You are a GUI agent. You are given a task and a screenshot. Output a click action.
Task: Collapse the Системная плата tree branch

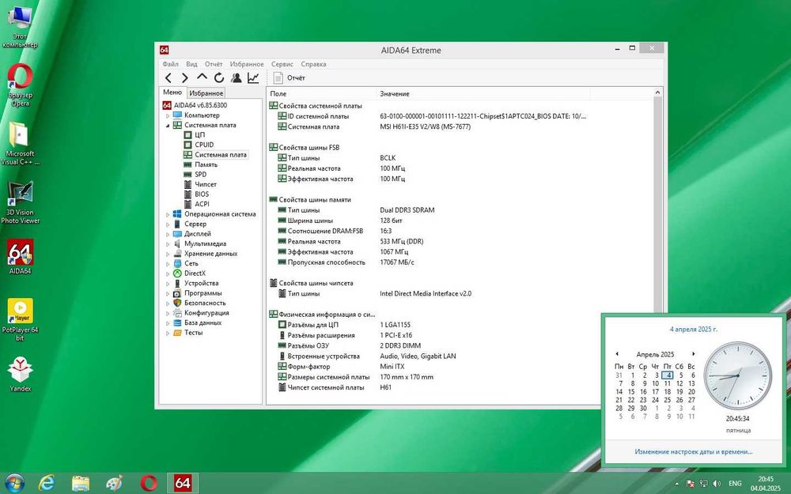pos(167,125)
